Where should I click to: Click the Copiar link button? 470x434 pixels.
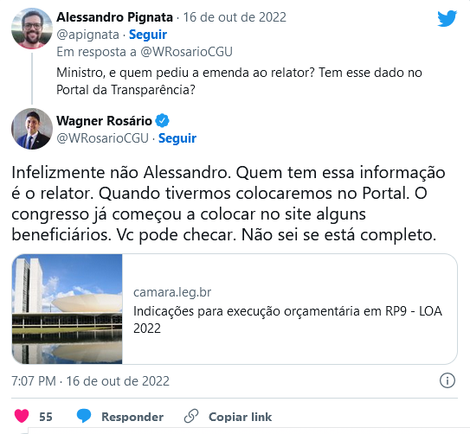tap(240, 417)
